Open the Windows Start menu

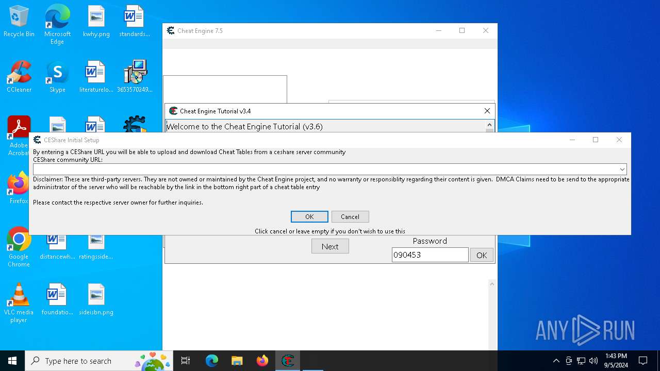[x=12, y=361]
